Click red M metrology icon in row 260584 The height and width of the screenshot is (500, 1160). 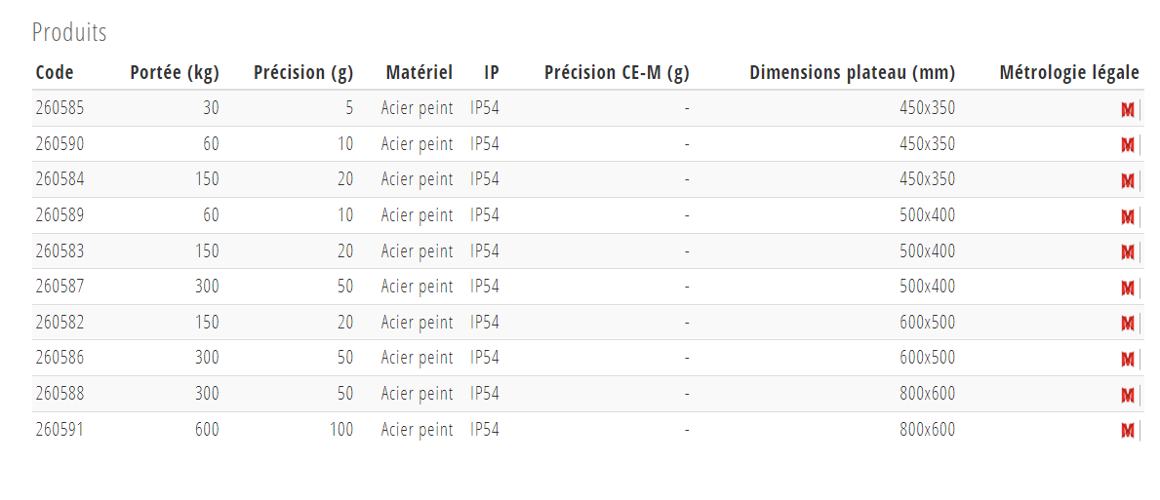pyautogui.click(x=1128, y=180)
